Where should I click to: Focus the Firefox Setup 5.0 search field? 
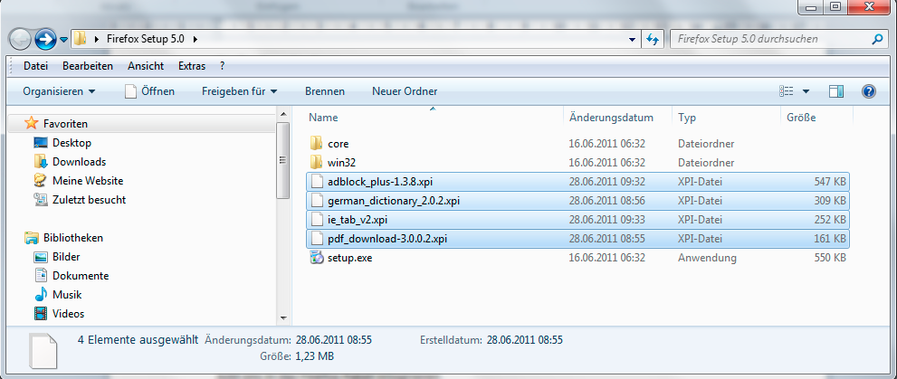tap(769, 40)
